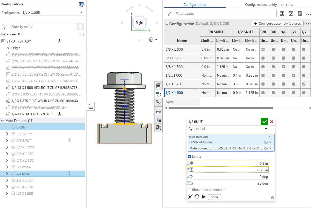Uncheck the first checkbox in 3/8 X 1.000 row

pos(263,49)
